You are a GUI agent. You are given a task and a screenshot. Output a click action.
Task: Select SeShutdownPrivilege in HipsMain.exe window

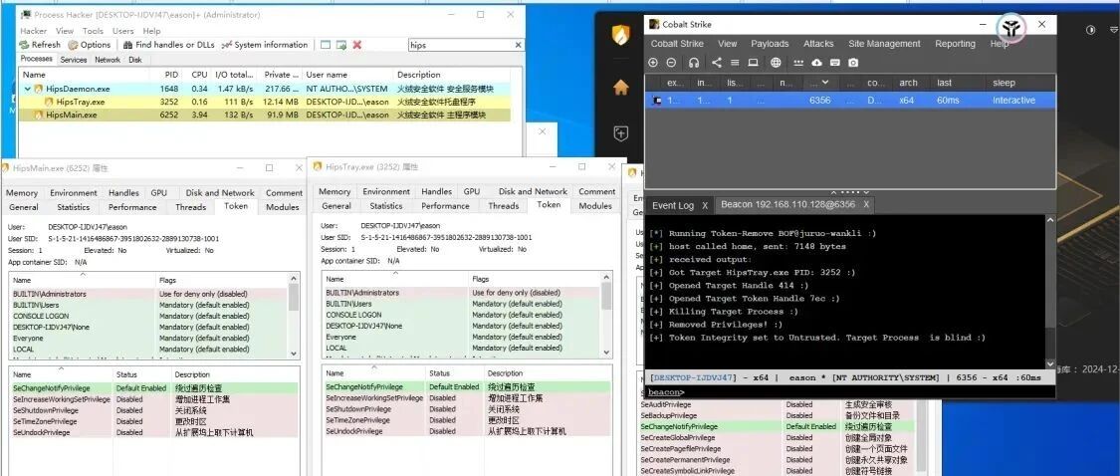click(x=154, y=410)
